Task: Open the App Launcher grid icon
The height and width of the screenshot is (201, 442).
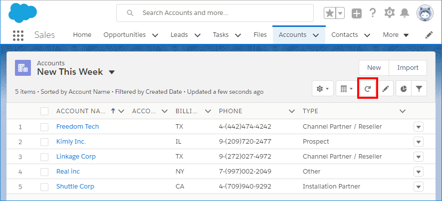Action: (18, 35)
